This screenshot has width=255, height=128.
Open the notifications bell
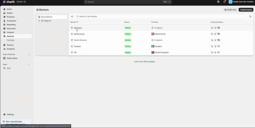(224, 2)
